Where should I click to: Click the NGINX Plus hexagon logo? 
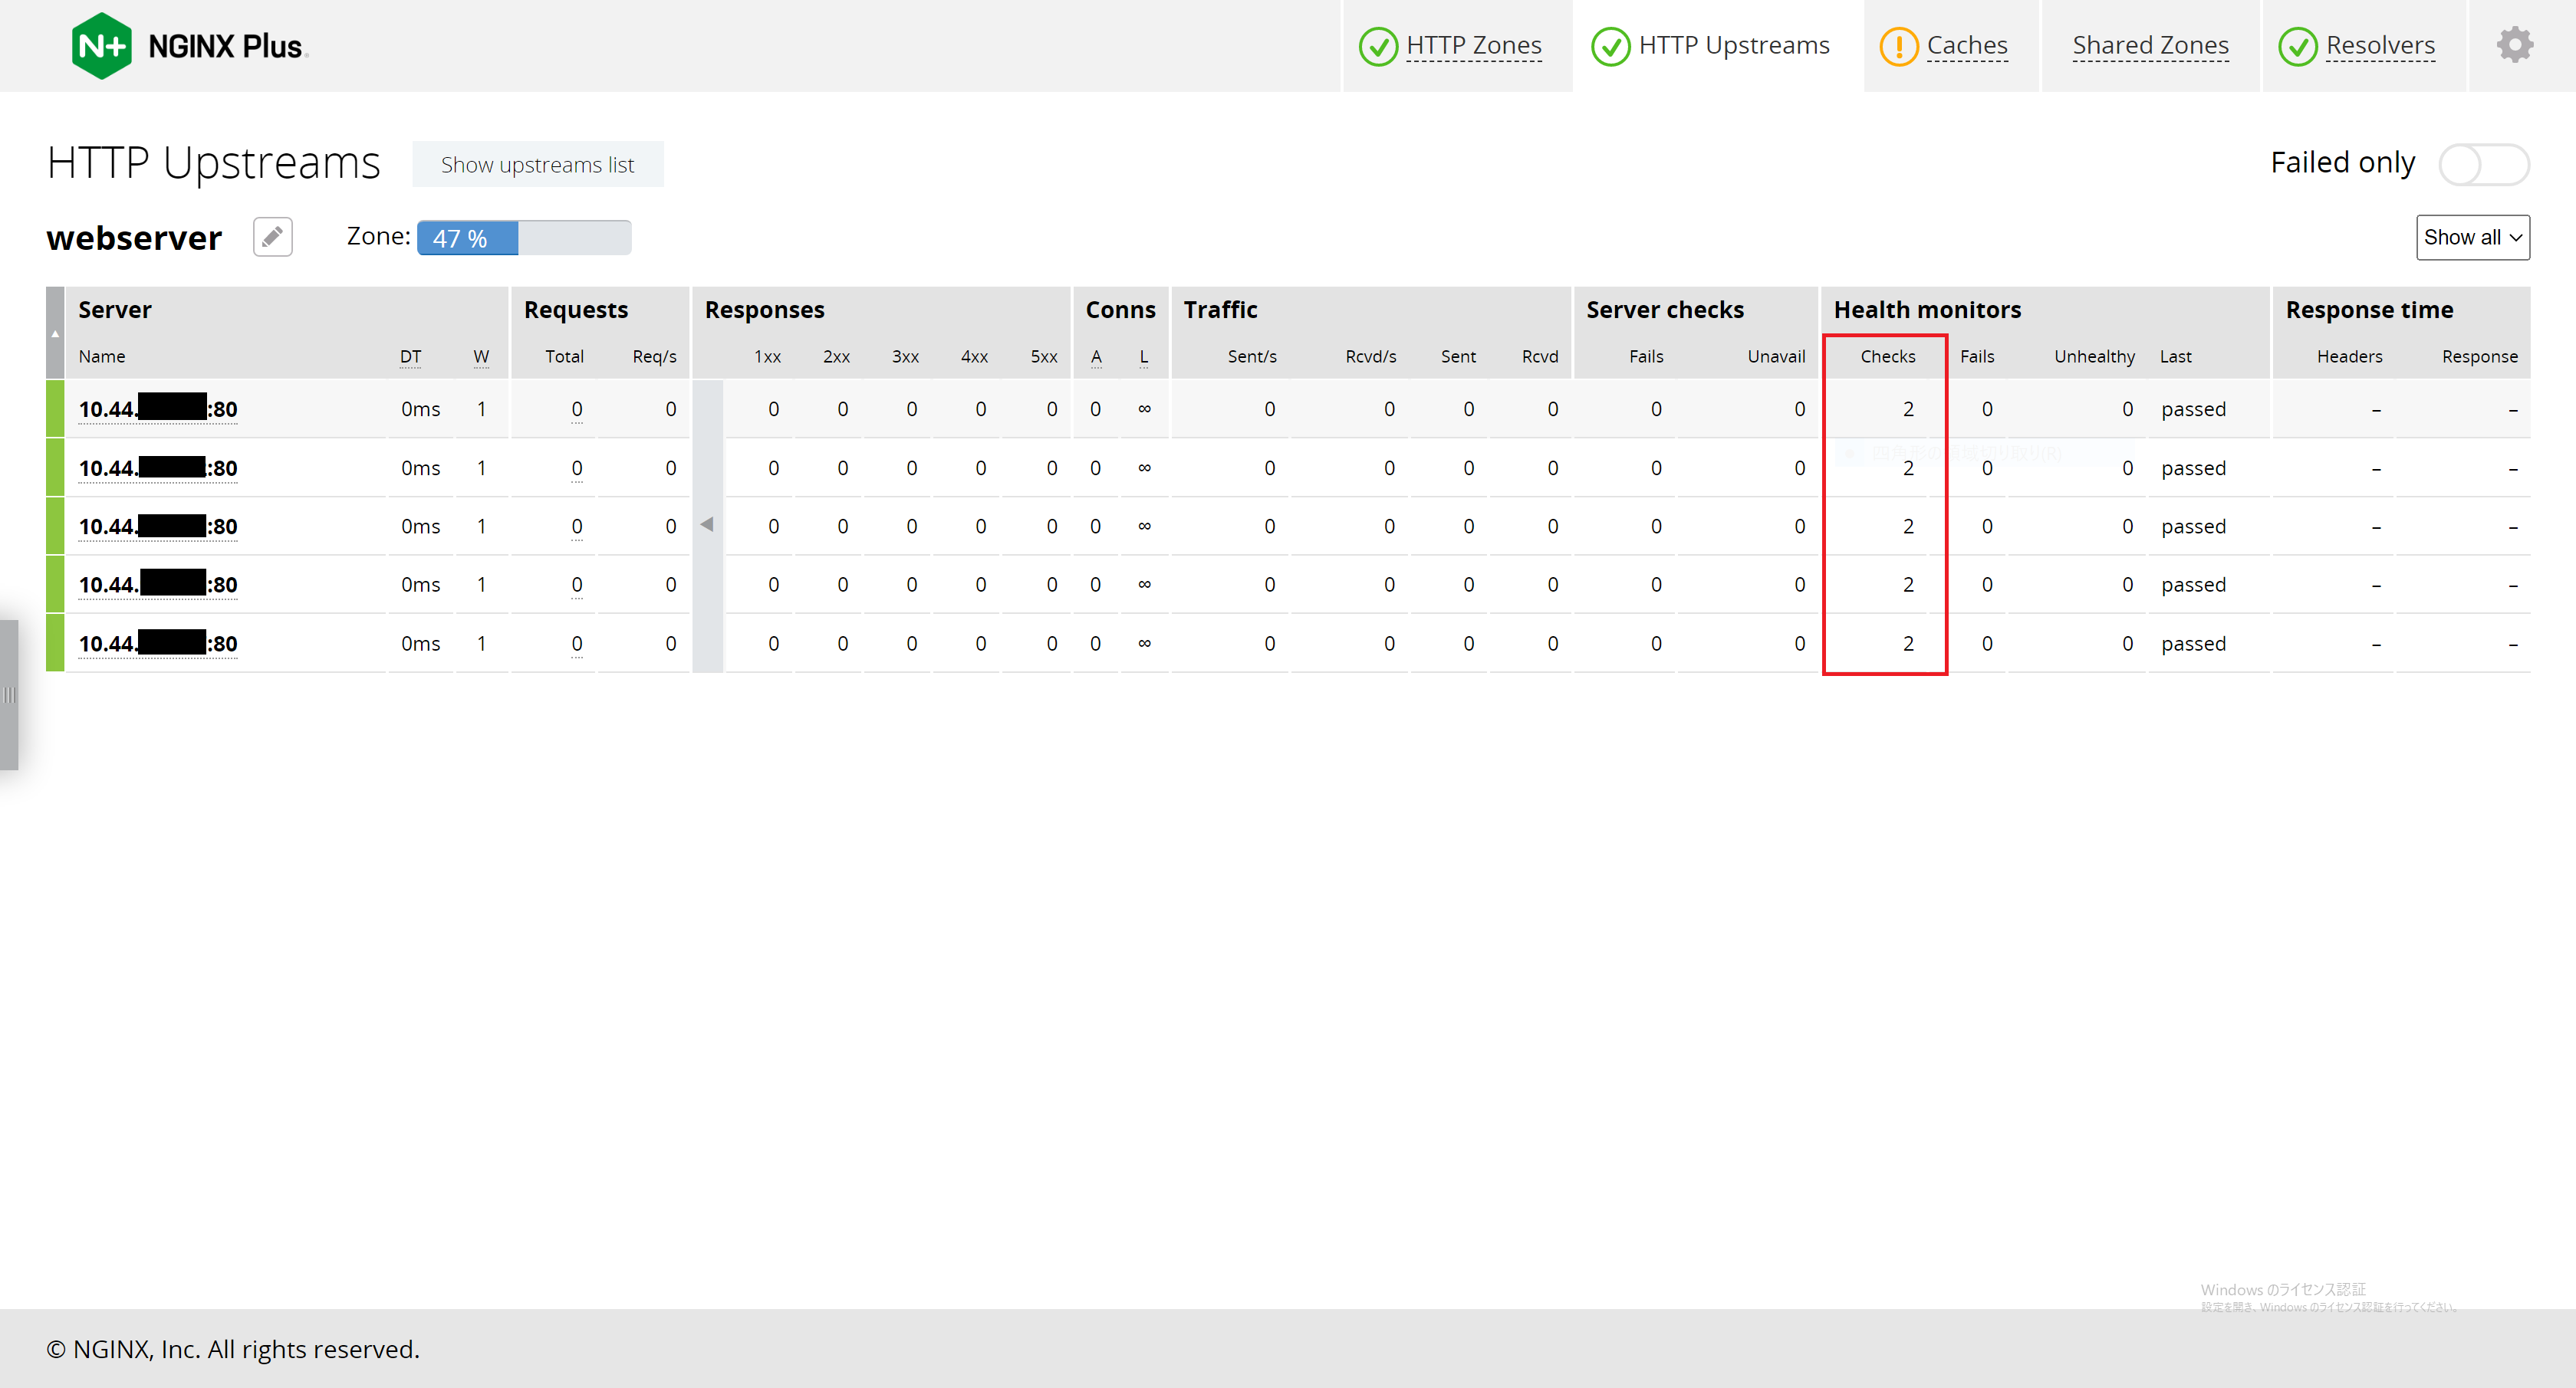tap(102, 46)
